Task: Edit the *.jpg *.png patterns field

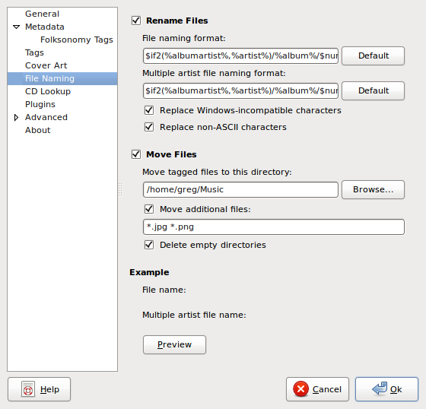Action: [274, 227]
